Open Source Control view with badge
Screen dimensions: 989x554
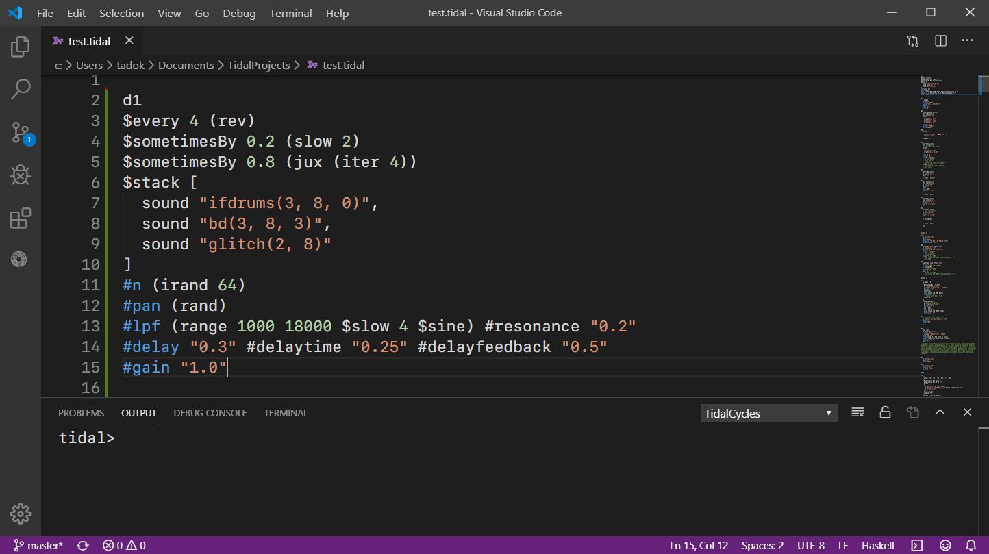[x=21, y=132]
